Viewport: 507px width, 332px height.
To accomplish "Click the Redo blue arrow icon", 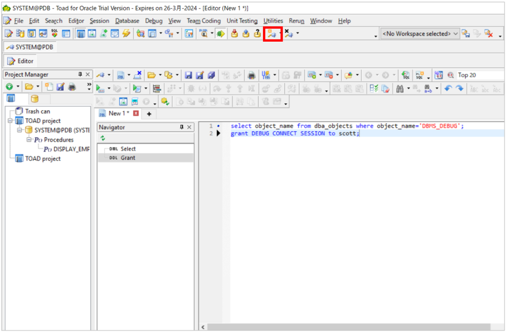I will [459, 88].
